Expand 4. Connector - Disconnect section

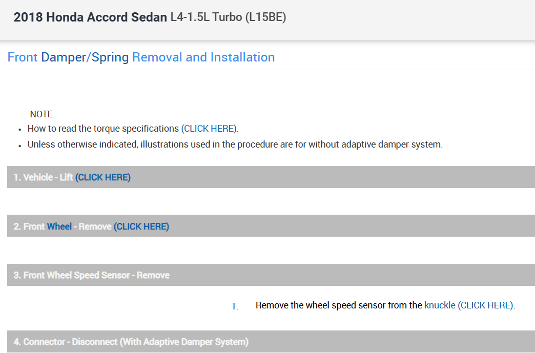(131, 342)
